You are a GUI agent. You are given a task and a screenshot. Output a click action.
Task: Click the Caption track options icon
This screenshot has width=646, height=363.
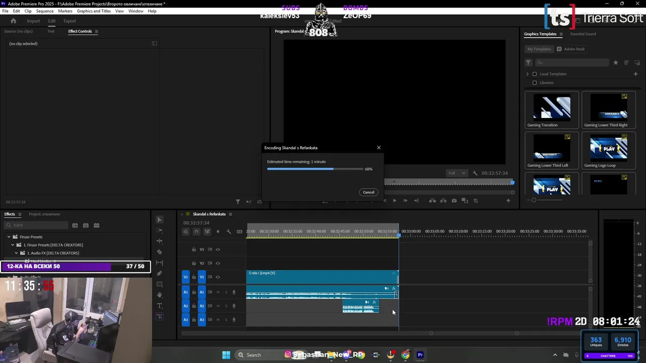tap(239, 231)
